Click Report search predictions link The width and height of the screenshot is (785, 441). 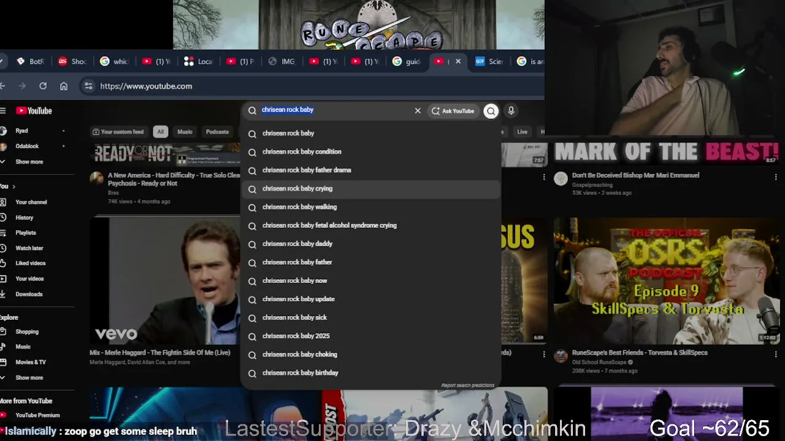467,385
